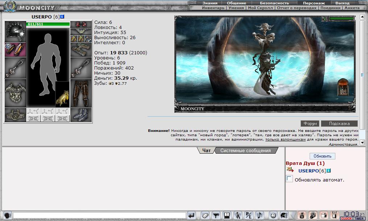Click the chat message input field
Image resolution: width=368 pixels, height=221 pixels.
(99, 215)
